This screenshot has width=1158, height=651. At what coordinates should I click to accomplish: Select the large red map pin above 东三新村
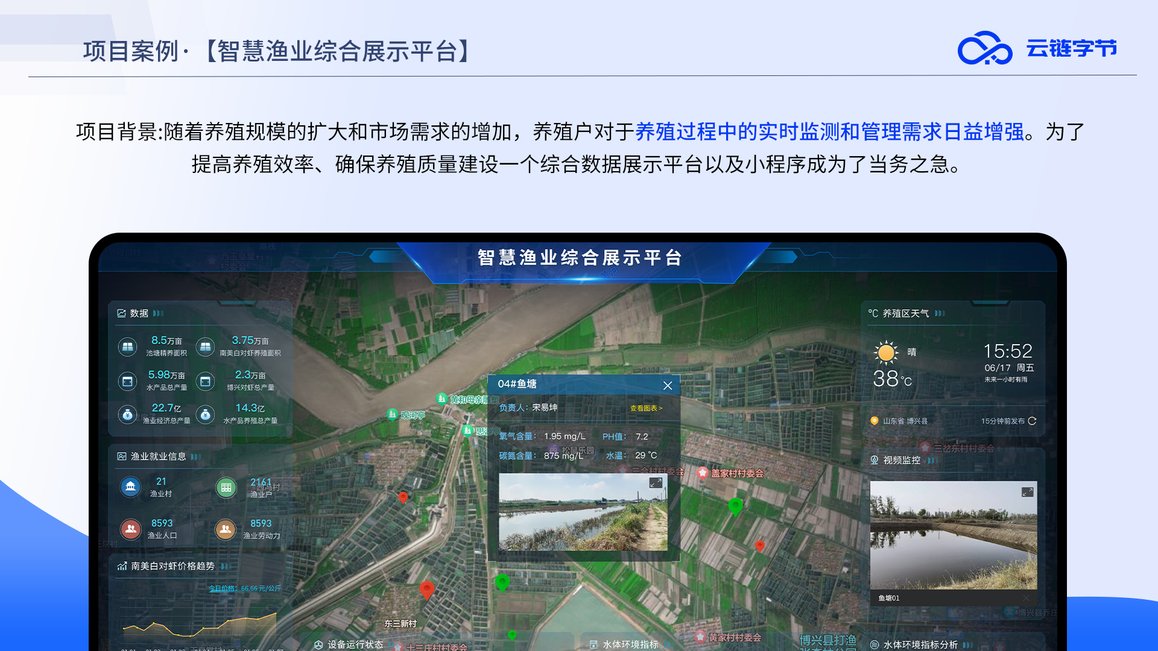426,590
